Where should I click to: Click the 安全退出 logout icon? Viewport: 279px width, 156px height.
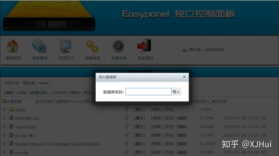click(144, 46)
